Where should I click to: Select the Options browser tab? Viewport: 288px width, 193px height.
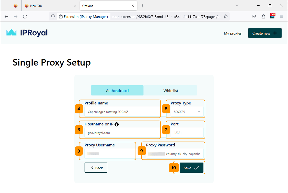click(108, 6)
